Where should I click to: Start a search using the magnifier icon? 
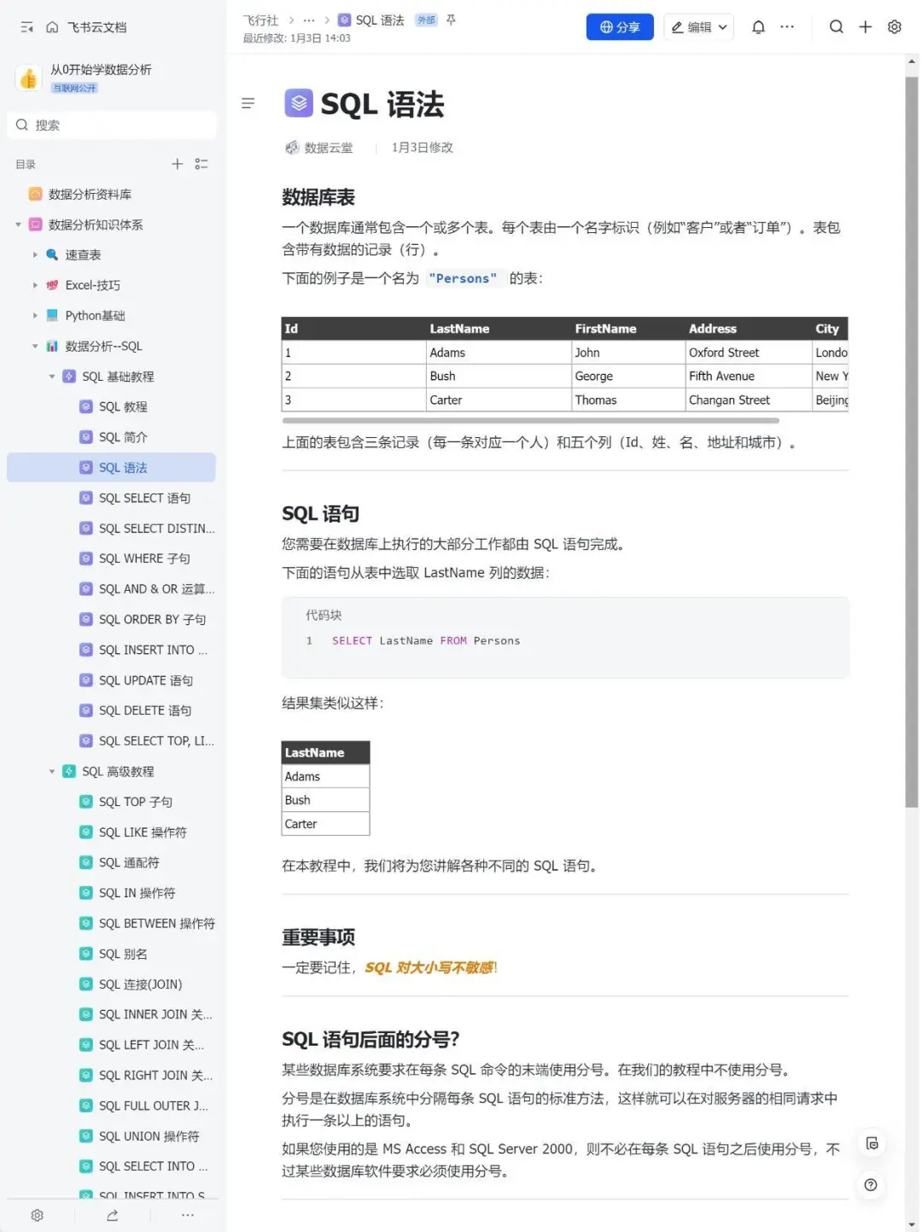[837, 26]
